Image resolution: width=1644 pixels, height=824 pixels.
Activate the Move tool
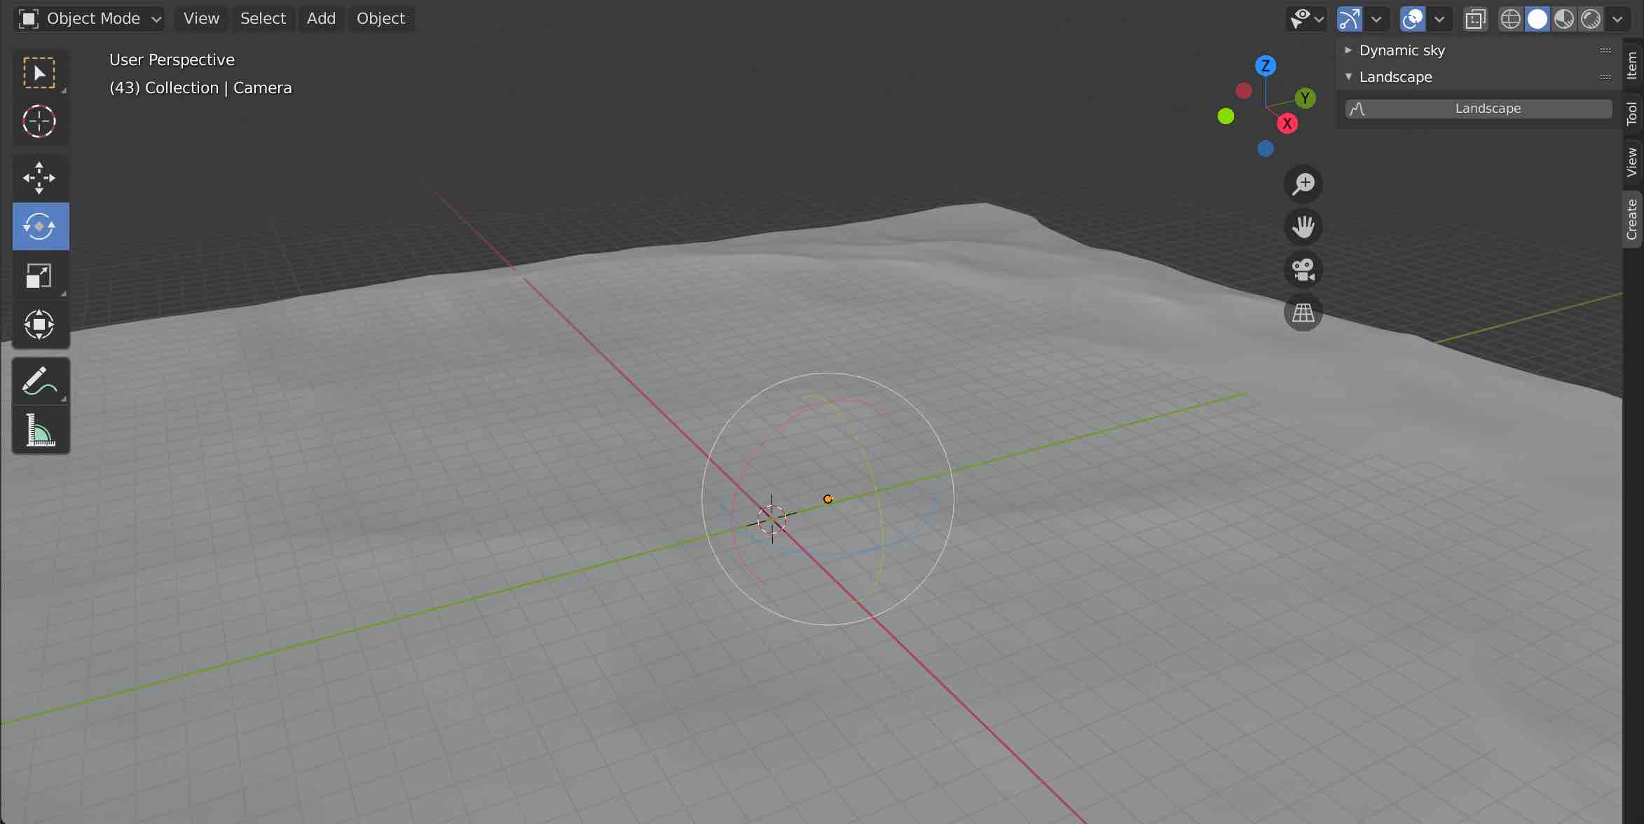39,177
